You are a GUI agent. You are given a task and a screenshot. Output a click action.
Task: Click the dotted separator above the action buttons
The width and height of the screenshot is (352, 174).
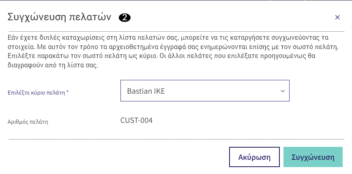point(176,139)
